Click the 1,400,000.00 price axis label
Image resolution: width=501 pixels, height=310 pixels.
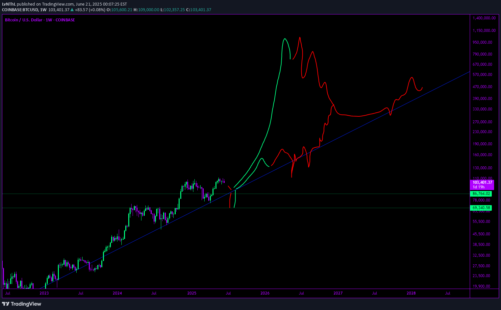(x=484, y=18)
